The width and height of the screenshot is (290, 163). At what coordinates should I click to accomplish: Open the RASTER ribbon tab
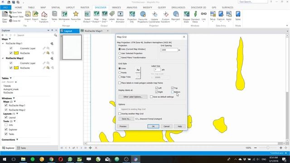(x=85, y=7)
